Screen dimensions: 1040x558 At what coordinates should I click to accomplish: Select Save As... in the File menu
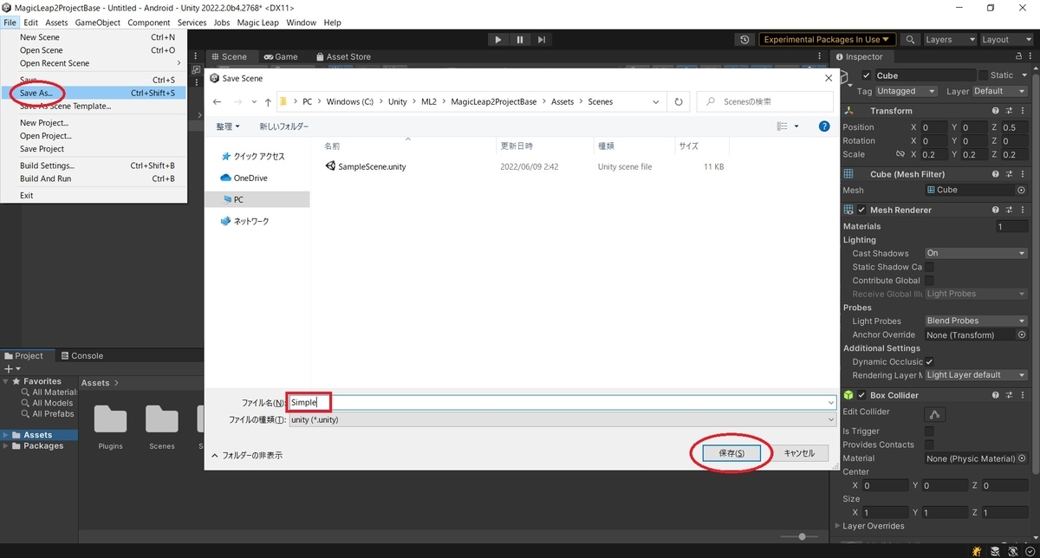pyautogui.click(x=94, y=93)
